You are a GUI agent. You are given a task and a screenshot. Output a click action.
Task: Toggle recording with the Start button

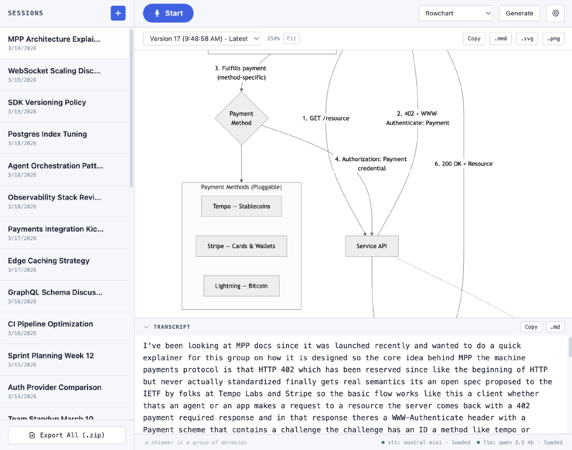[168, 13]
